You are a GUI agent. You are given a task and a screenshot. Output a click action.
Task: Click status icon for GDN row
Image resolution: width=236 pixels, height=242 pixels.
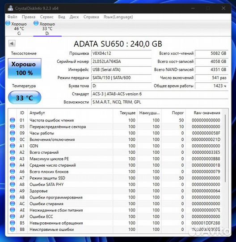click(13, 146)
